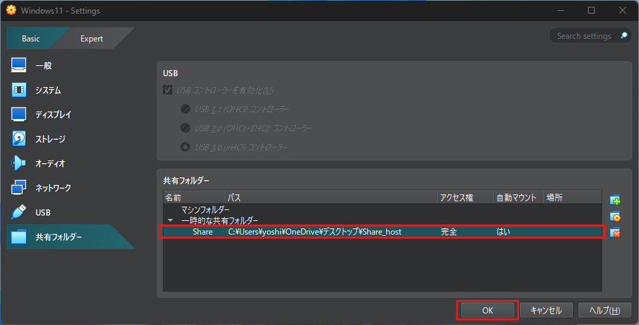Select the 共有フォルダー sidebar category
The width and height of the screenshot is (639, 325).
70,237
